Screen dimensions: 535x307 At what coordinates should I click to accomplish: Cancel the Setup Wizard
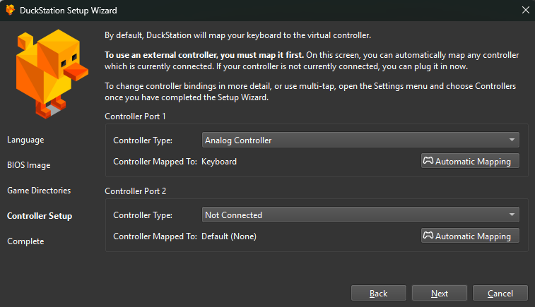coord(500,293)
